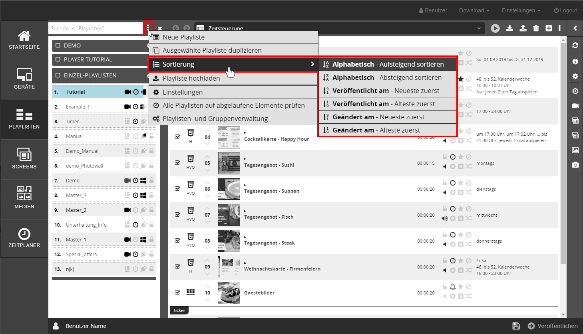Image resolution: width=583 pixels, height=334 pixels.
Task: Uncheck the Tagesangebot - Sushi checkbox
Action: tap(178, 162)
